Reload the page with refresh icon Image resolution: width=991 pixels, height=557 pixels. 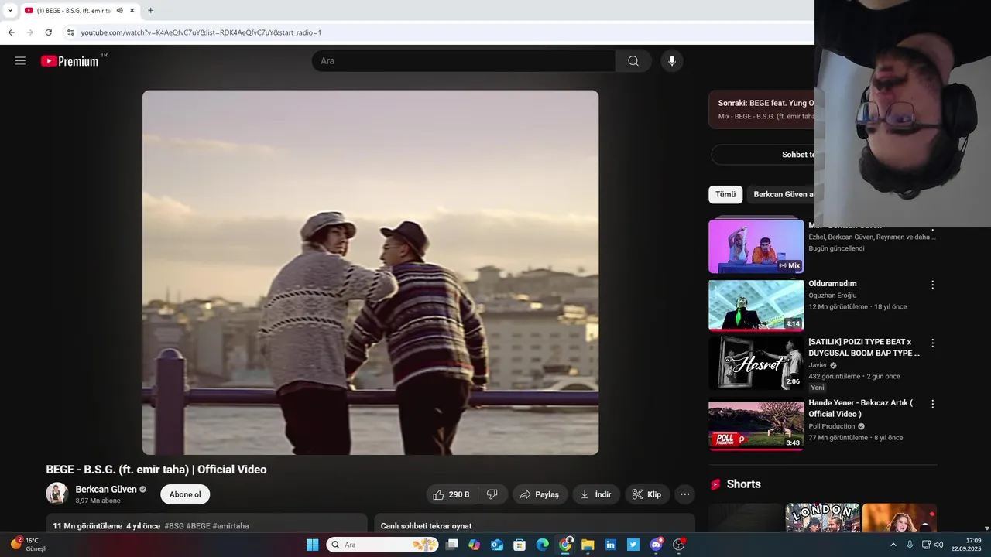pos(48,32)
